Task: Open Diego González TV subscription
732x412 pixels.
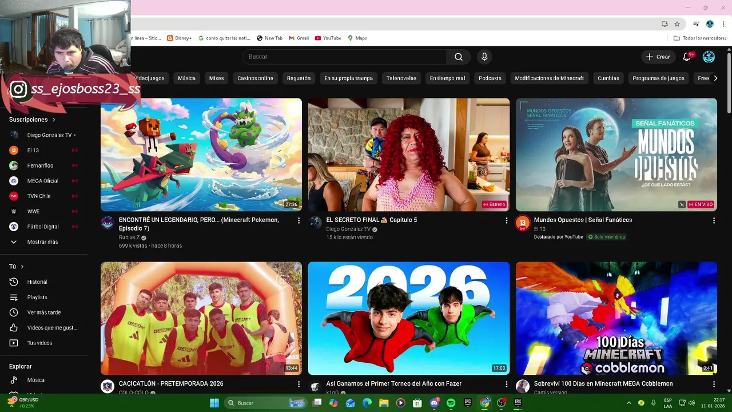Action: (x=43, y=135)
